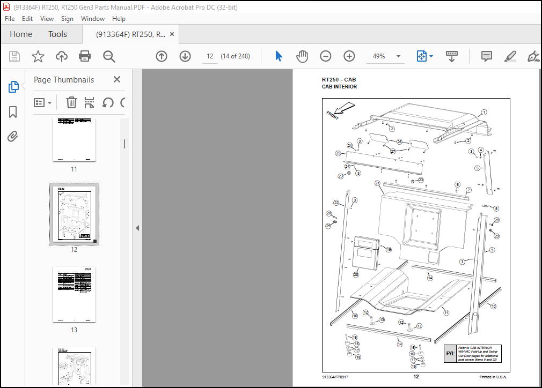
Task: Open Page Thumbnails sidebar icon
Action: point(13,87)
